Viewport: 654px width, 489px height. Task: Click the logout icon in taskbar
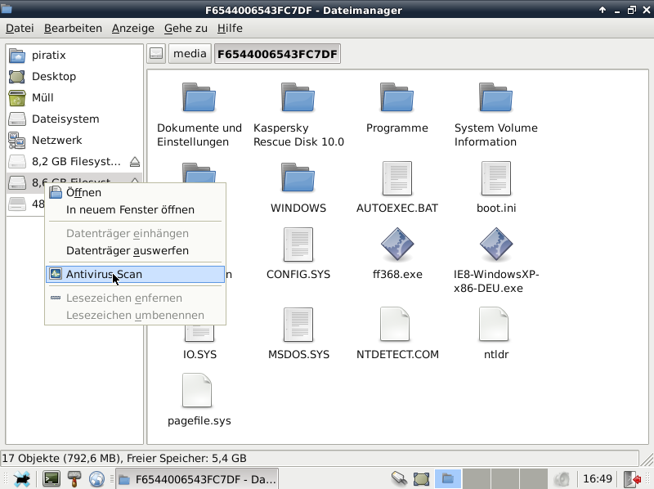pos(632,479)
